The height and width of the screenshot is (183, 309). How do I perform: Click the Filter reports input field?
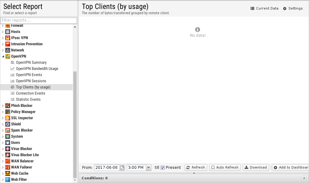tap(38, 20)
